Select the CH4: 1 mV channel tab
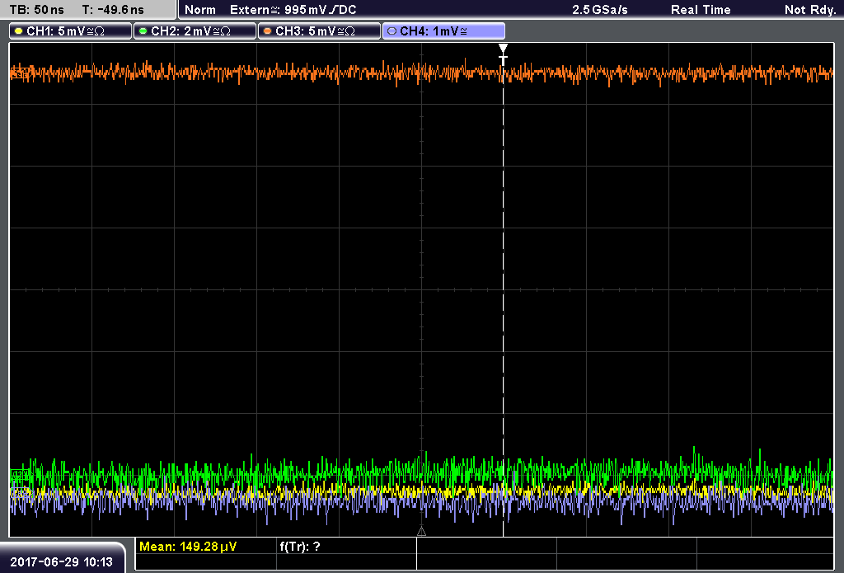Screen dimensions: 844x573 coord(443,31)
